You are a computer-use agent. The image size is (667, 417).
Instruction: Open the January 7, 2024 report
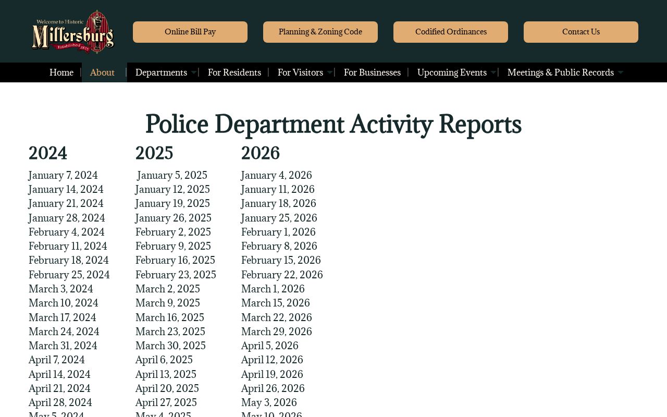pos(63,175)
